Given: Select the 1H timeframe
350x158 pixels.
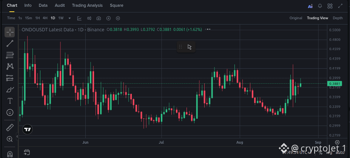Looking at the screenshot, I should (37, 18).
